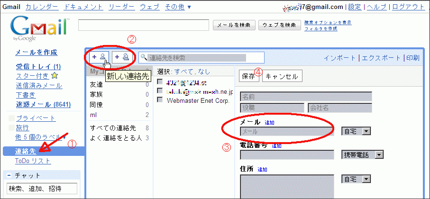Open the mail type dropdown showing 自宅
The height and width of the screenshot is (199, 430).
[x=356, y=132]
